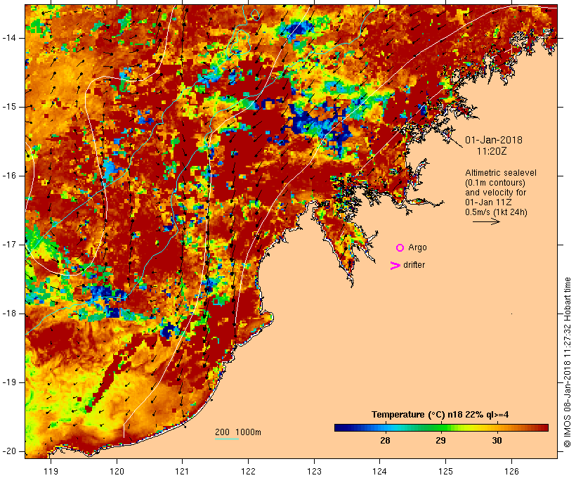576x478 pixels.
Task: Click the '0.5m/s (1kt 24h)' text
Action: pyautogui.click(x=497, y=212)
